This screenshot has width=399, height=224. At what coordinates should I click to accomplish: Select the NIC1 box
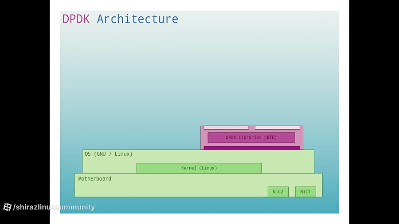click(x=305, y=192)
